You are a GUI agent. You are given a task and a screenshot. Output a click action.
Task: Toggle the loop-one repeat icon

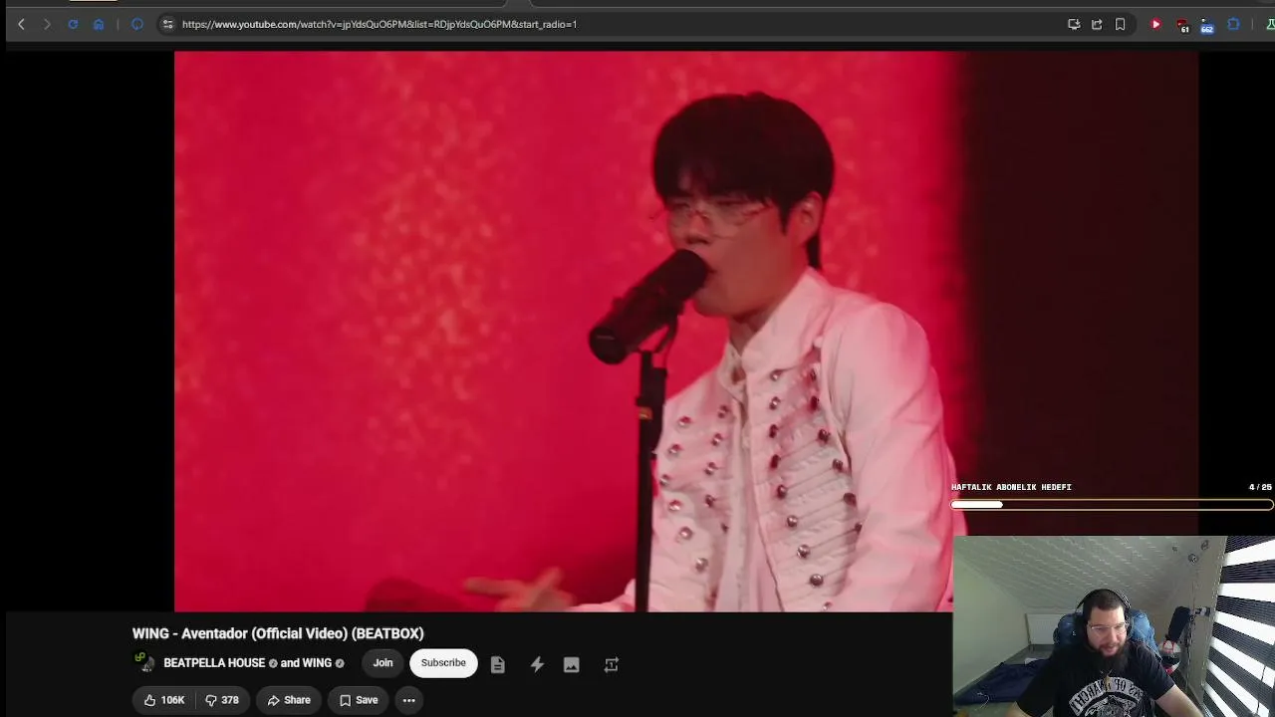click(x=612, y=664)
